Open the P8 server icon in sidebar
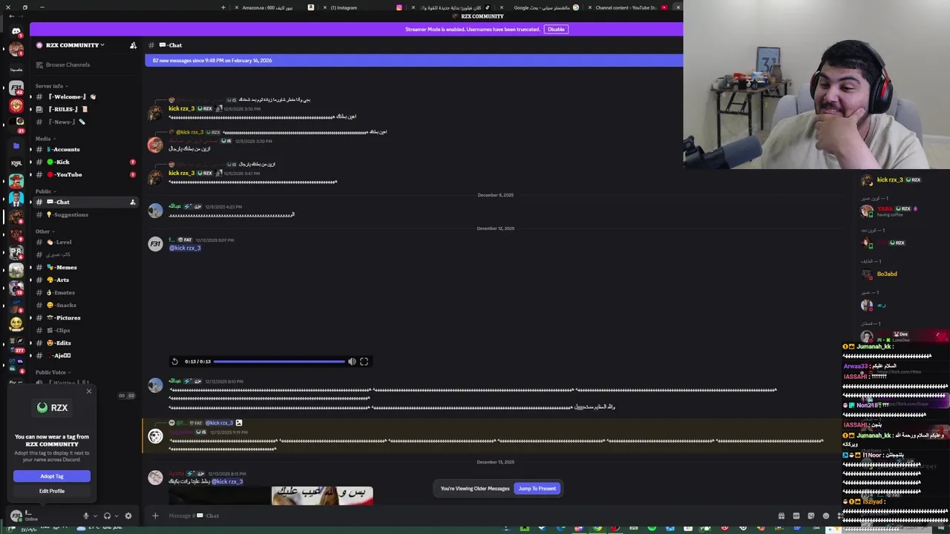 tap(16, 252)
